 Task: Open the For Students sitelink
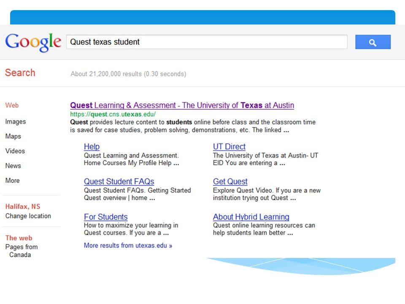(105, 217)
